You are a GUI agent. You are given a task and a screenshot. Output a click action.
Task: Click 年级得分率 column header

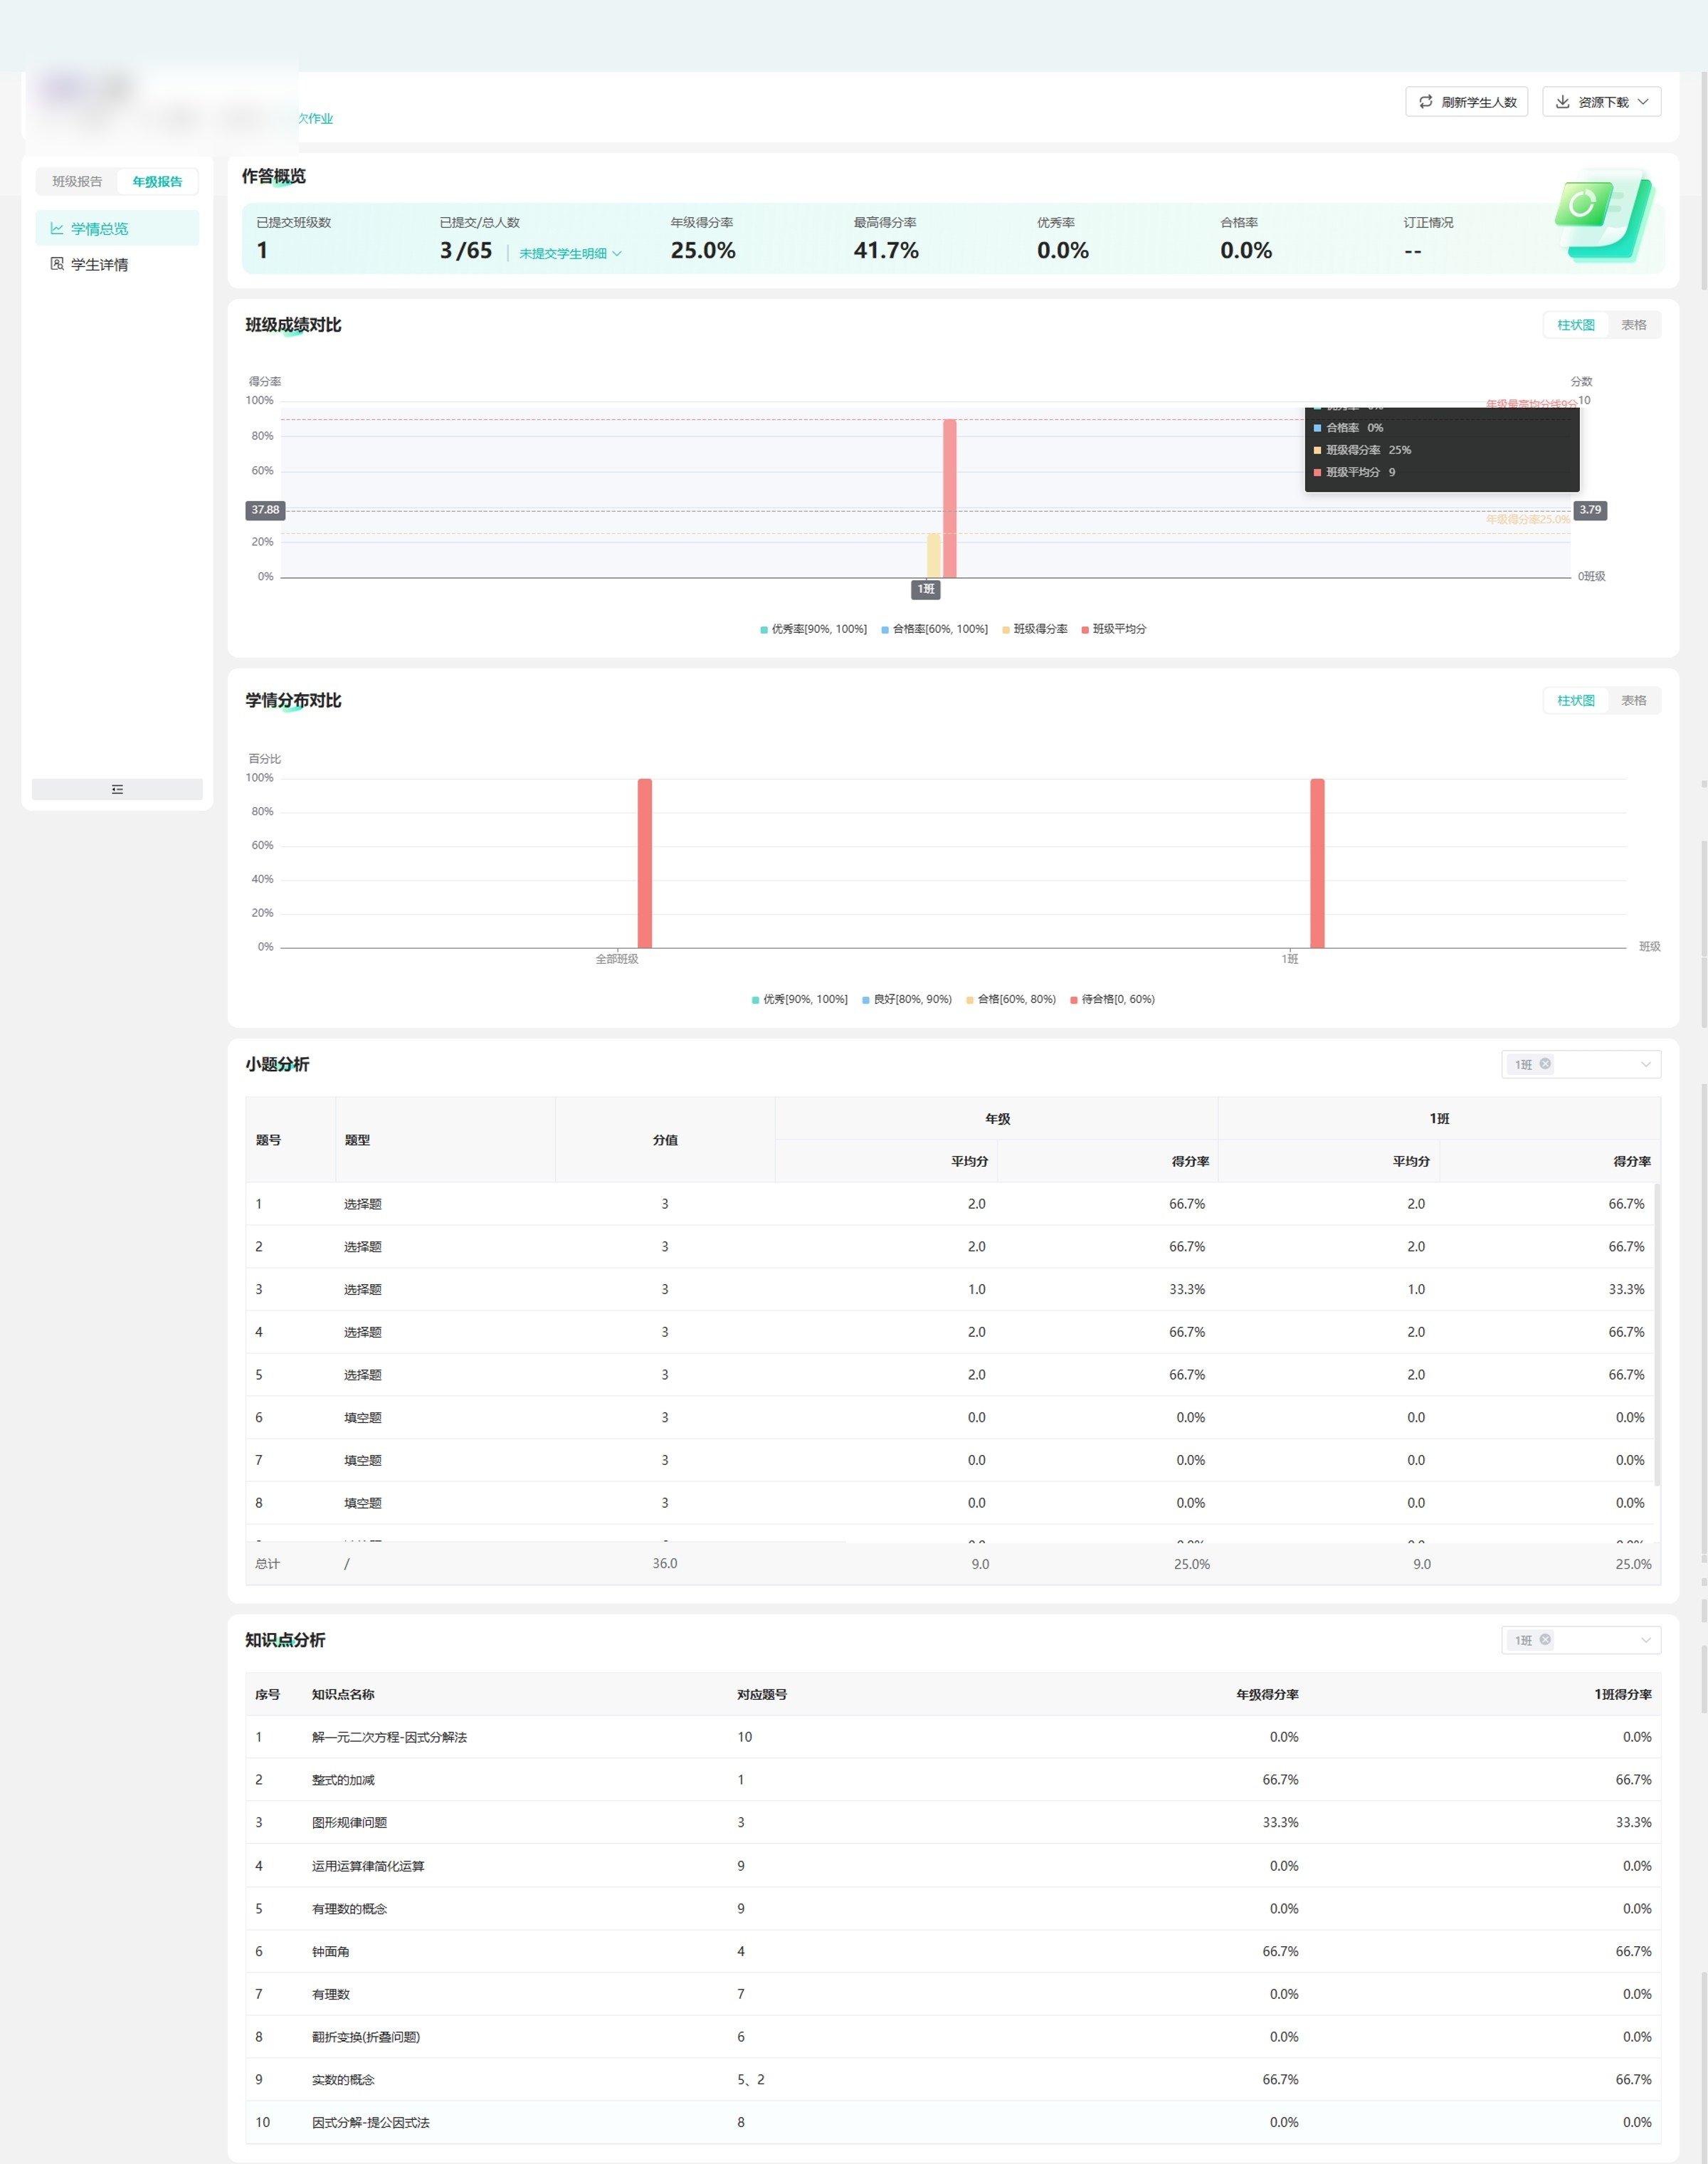point(1267,1694)
